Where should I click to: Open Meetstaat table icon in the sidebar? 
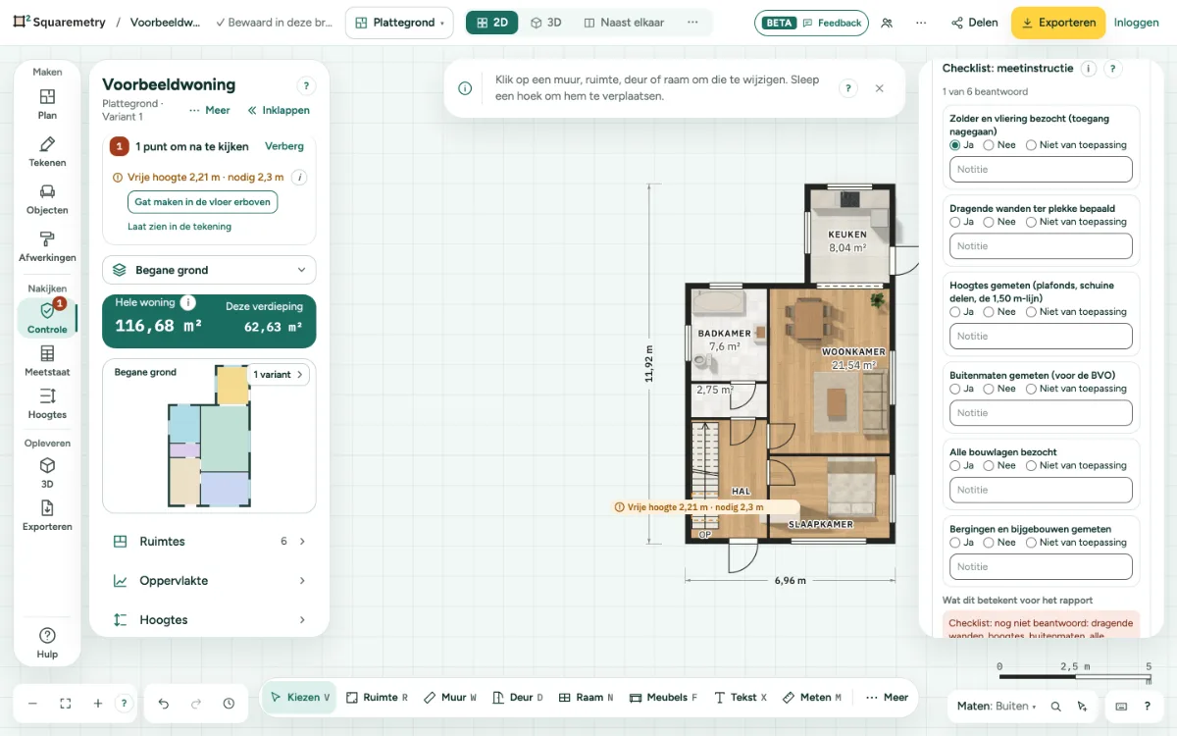(x=47, y=360)
